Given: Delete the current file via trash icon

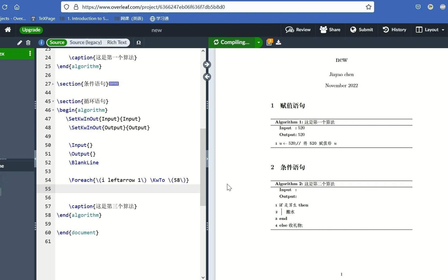Looking at the screenshot, I should pyautogui.click(x=28, y=43).
